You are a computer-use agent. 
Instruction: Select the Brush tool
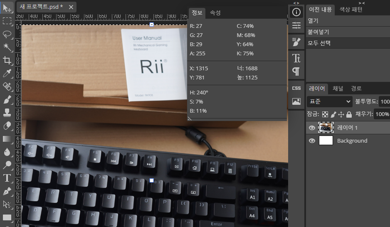(7, 100)
